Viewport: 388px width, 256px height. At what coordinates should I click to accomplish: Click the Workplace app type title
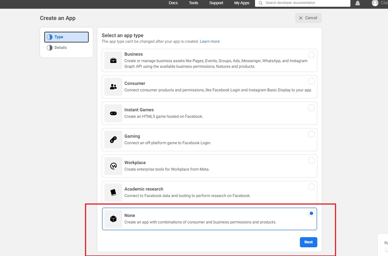pos(135,163)
